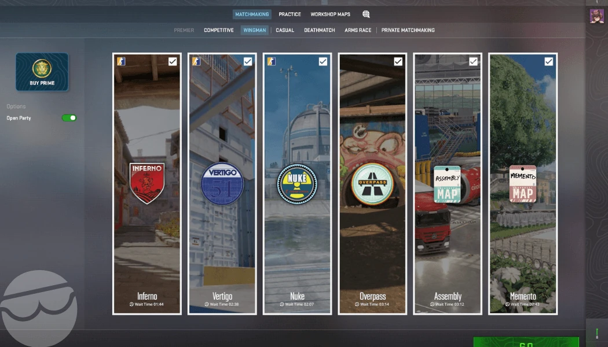Uncheck the Nuke map checkbox
Viewport: 608px width, 347px height.
coord(323,61)
